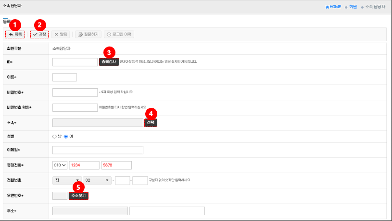Screen dimensions: 392x221
Task: Click the ID input field
Action: click(x=75, y=62)
